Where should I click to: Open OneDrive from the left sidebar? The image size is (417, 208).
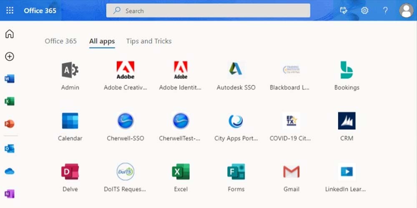[10, 172]
